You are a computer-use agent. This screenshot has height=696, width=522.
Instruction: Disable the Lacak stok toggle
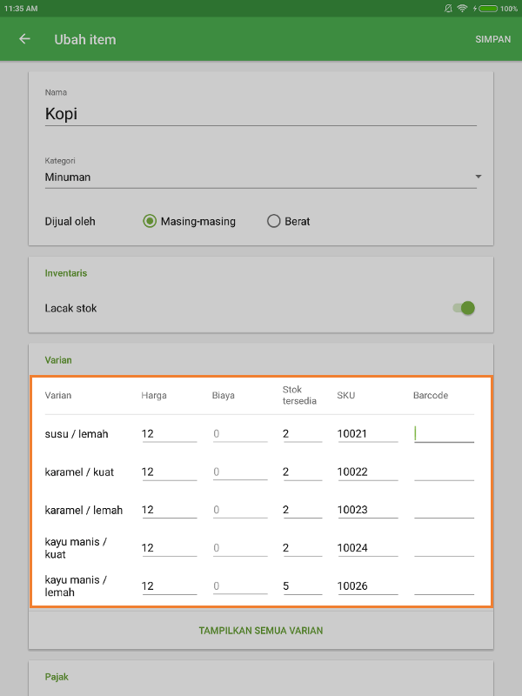(465, 308)
